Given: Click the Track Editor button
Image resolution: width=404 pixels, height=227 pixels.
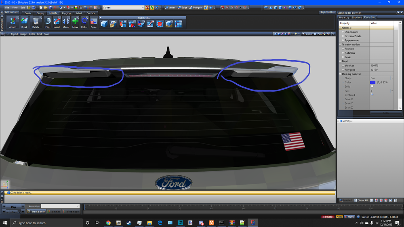Looking at the screenshot, I should point(36,212).
